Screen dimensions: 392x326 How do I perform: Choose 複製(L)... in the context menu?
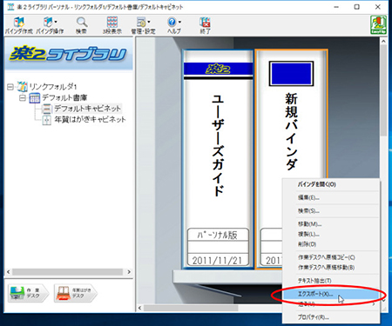(x=331, y=234)
